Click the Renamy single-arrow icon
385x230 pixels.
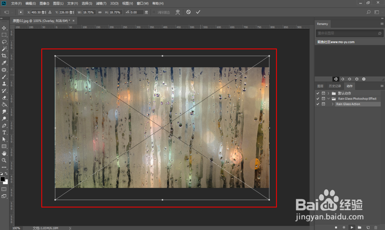click(343, 79)
